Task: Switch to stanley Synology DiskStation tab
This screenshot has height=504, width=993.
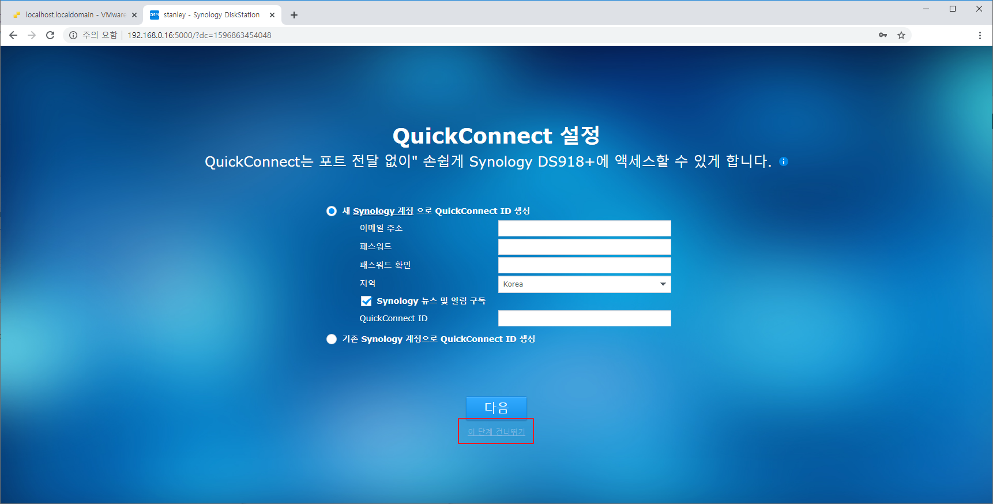Action: point(211,15)
